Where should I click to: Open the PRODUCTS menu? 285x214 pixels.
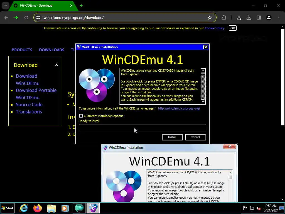pyautogui.click(x=22, y=50)
